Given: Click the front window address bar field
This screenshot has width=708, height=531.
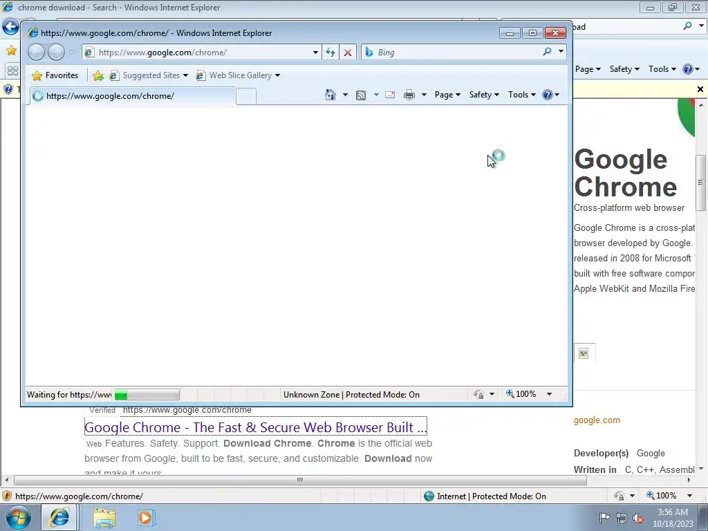Looking at the screenshot, I should [201, 53].
